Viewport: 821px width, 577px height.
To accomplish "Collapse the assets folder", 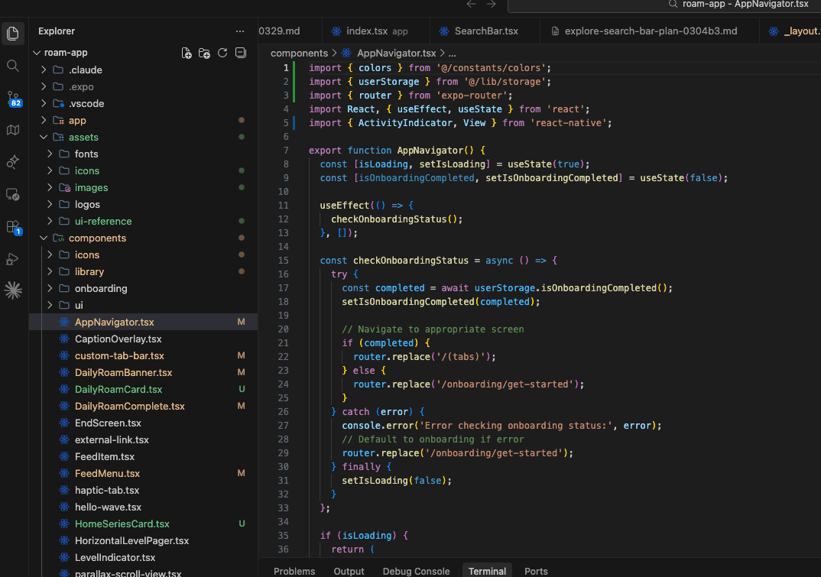I will pos(83,137).
